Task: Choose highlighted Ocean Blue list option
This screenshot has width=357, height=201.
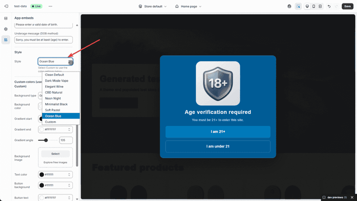Action: pyautogui.click(x=61, y=116)
